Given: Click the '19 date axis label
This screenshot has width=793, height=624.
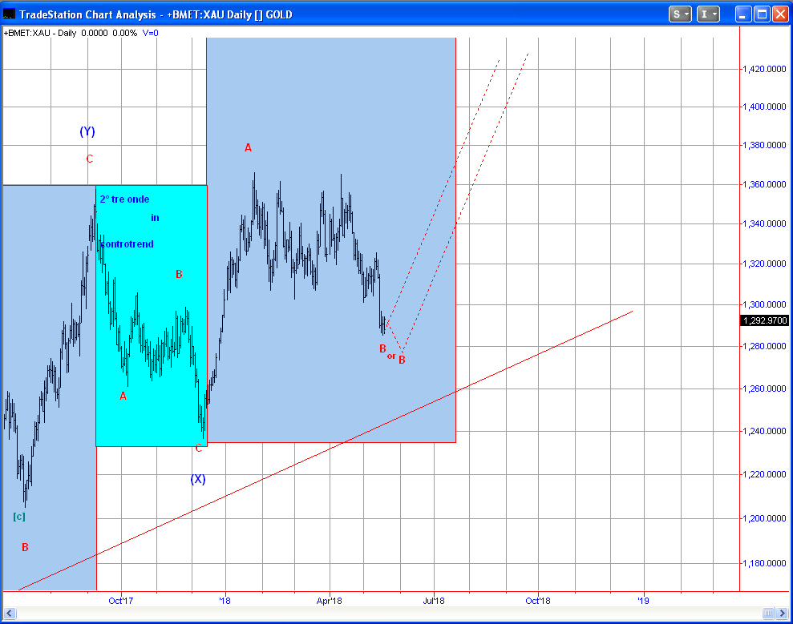Looking at the screenshot, I should pyautogui.click(x=643, y=601).
